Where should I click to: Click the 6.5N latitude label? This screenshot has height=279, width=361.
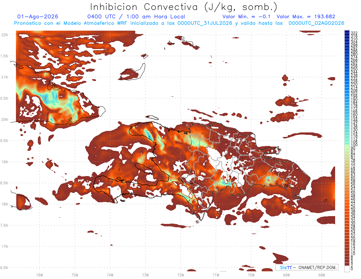[x=5, y=268]
